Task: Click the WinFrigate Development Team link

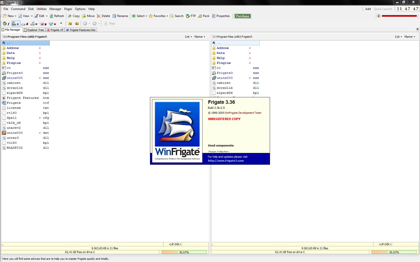Action: click(243, 113)
